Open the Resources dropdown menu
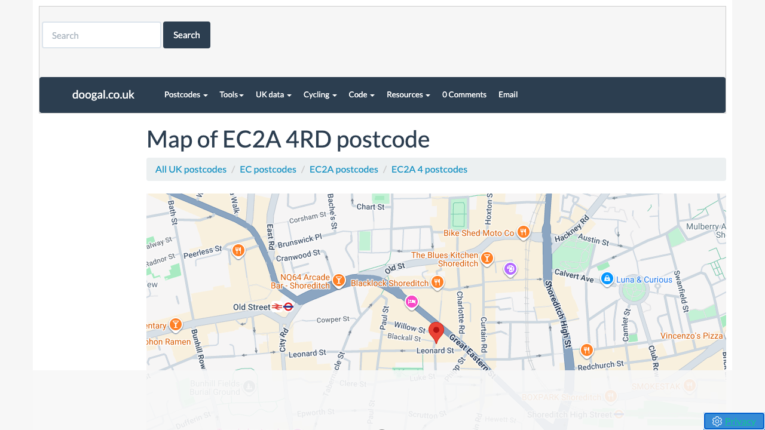 (x=408, y=94)
